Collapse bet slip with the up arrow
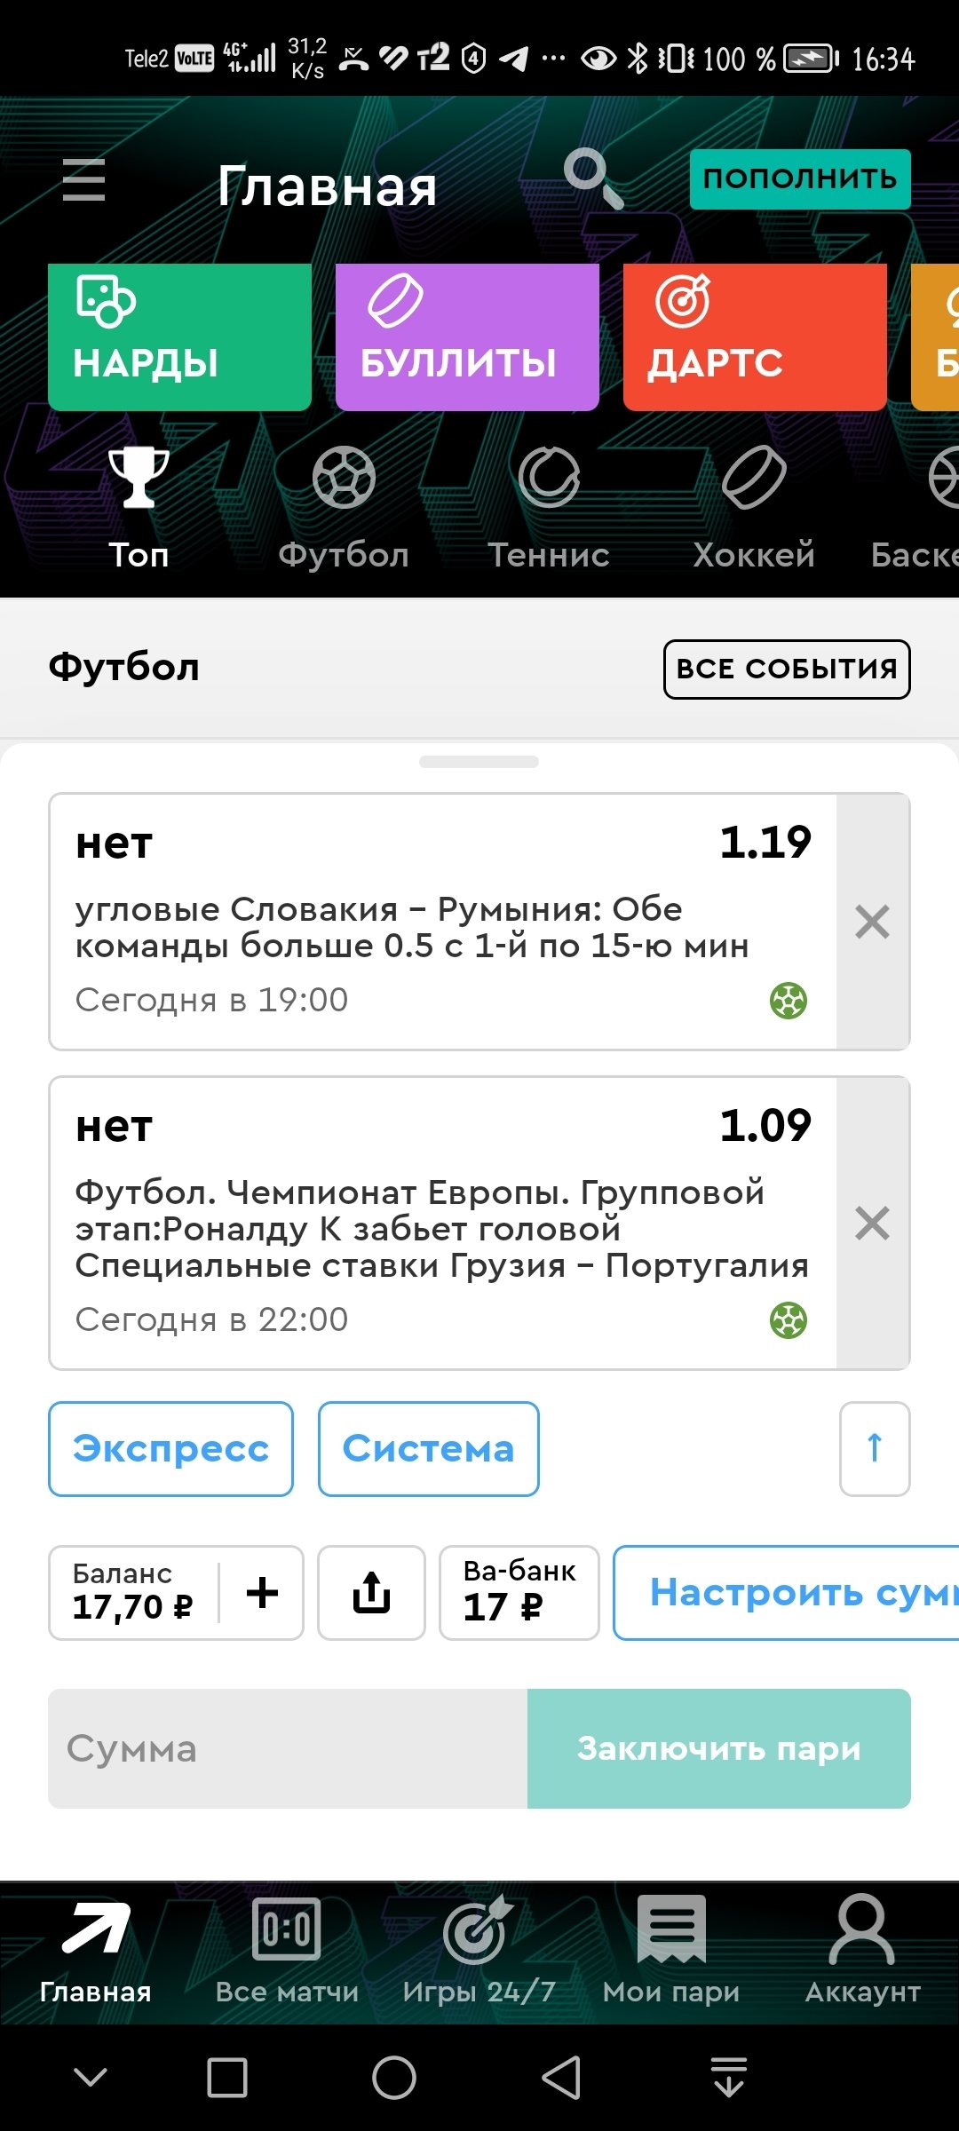959x2131 pixels. pos(875,1449)
